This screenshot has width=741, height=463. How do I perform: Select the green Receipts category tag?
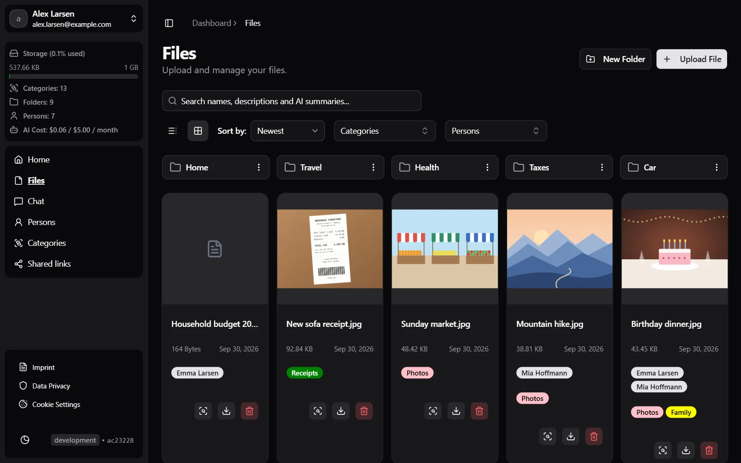point(305,373)
